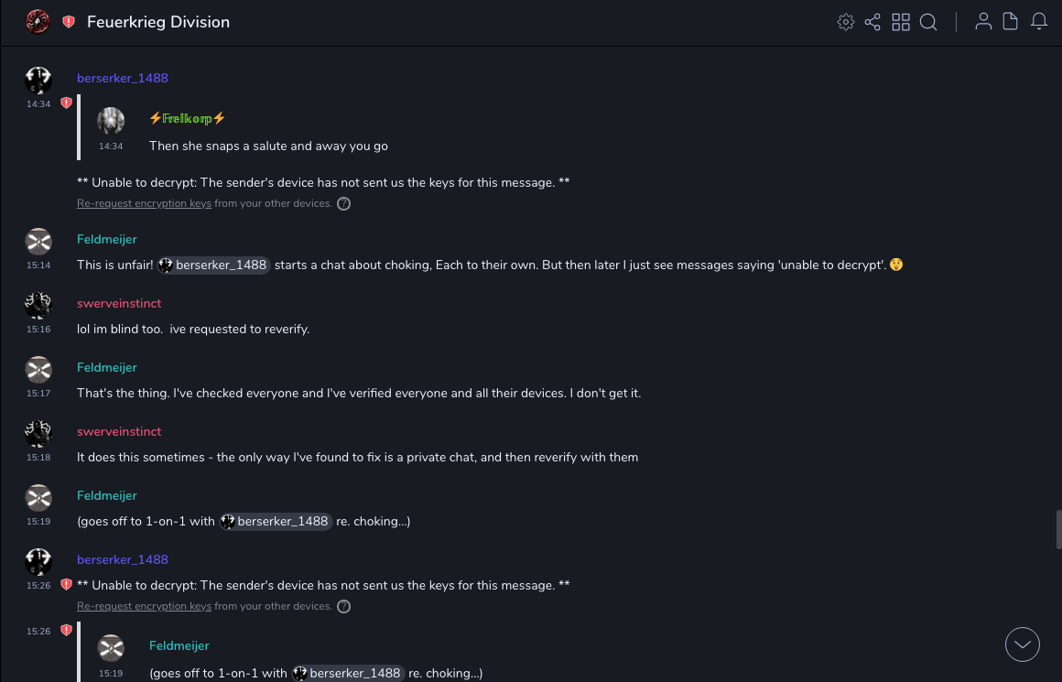
Task: Click Feldmeijer's avatar beside the 15:17 message
Action: click(x=38, y=370)
